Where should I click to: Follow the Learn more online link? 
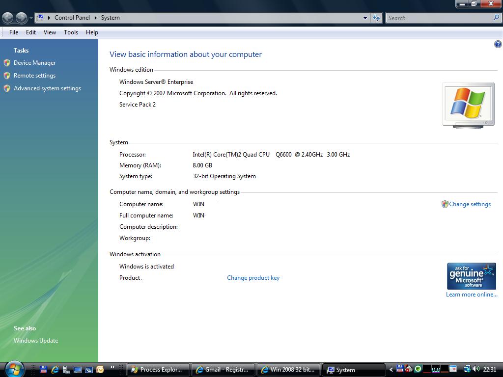click(472, 295)
